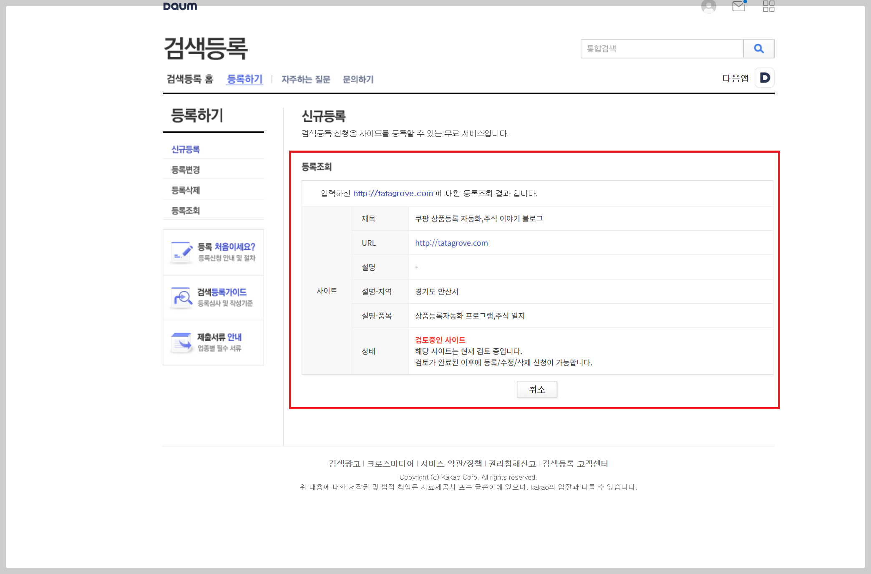Select 등록변경 in the sidebar
This screenshot has width=871, height=574.
pyautogui.click(x=186, y=170)
